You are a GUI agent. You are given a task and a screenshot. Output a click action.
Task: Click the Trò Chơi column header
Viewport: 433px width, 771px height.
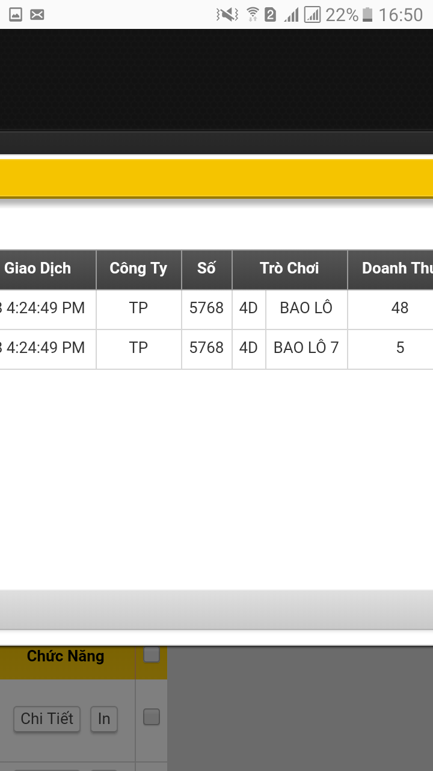(290, 269)
